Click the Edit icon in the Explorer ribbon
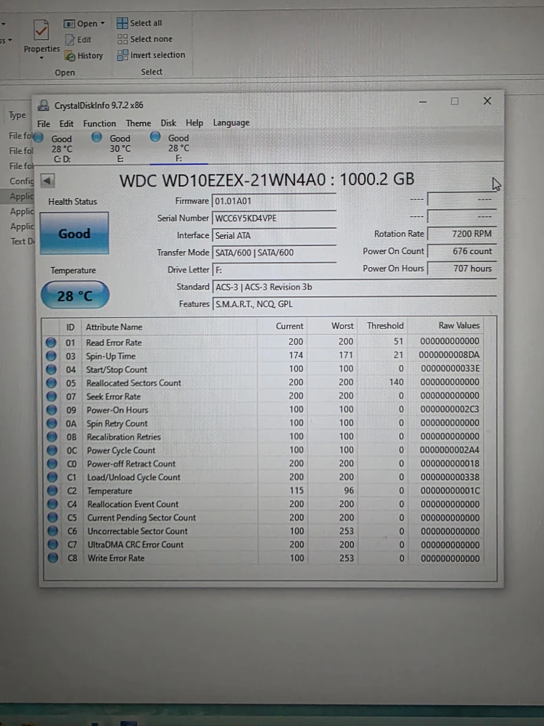544x726 pixels. coord(70,39)
